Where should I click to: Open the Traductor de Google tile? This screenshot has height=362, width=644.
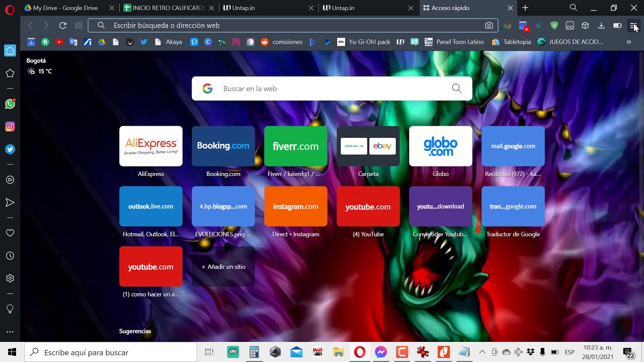pos(513,207)
